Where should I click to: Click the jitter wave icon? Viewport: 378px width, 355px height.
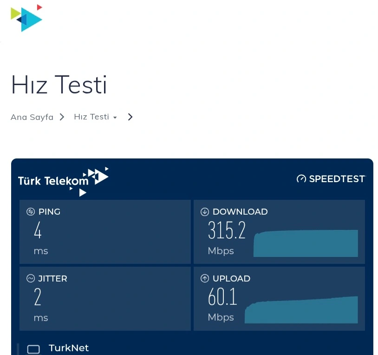coord(31,278)
